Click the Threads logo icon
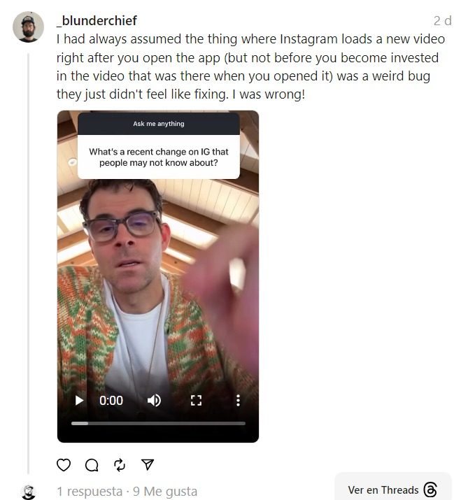Image resolution: width=454 pixels, height=500 pixels. 430,489
